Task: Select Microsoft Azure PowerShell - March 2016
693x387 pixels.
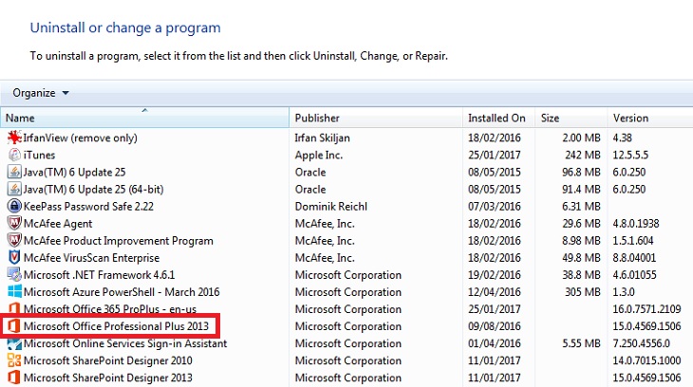Action: 122,292
